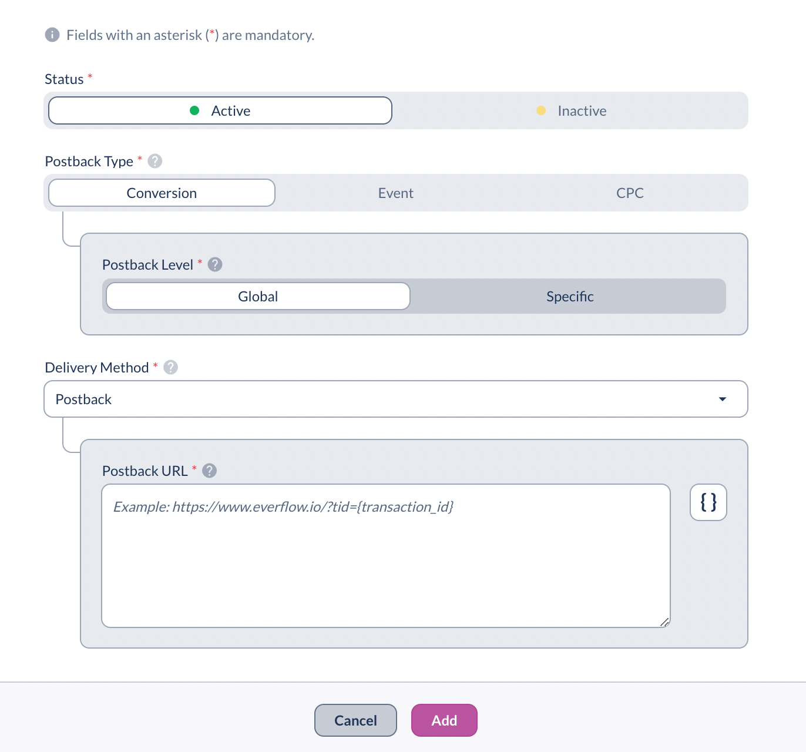The width and height of the screenshot is (806, 752).
Task: Click the dropdown caret arrow
Action: 722,399
